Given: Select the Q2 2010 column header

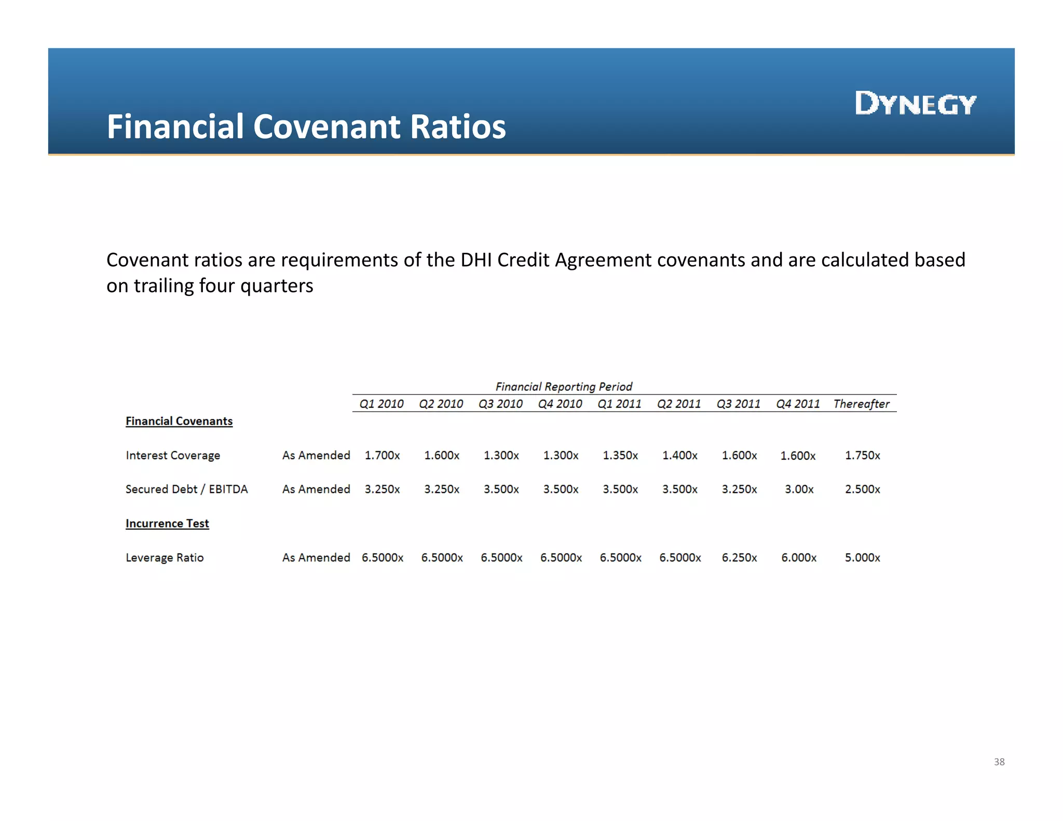Looking at the screenshot, I should click(441, 404).
